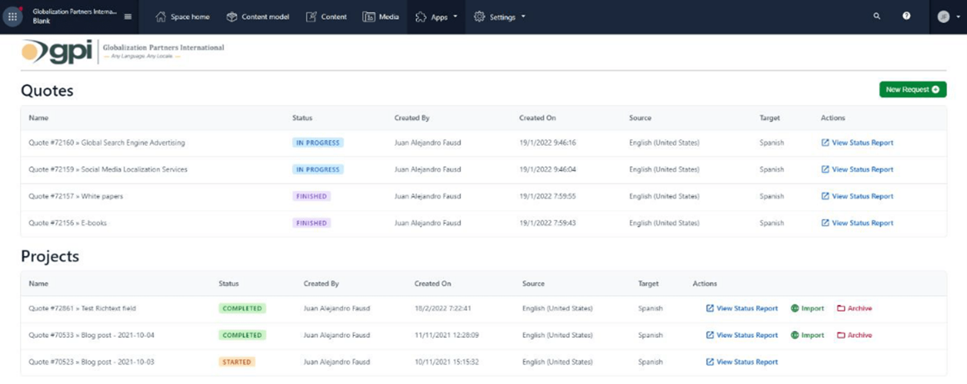View Status Report for E-books
The height and width of the screenshot is (384, 967).
[857, 223]
